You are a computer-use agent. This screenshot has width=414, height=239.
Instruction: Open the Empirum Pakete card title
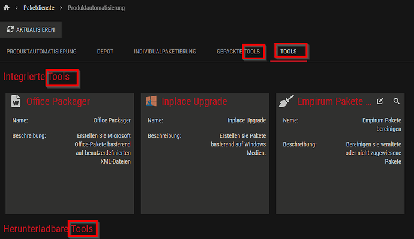(334, 101)
